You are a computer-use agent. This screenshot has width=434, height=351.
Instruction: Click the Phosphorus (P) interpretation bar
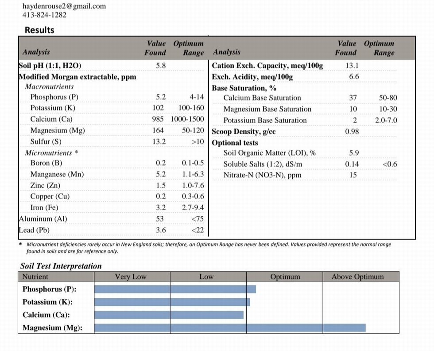(x=175, y=289)
